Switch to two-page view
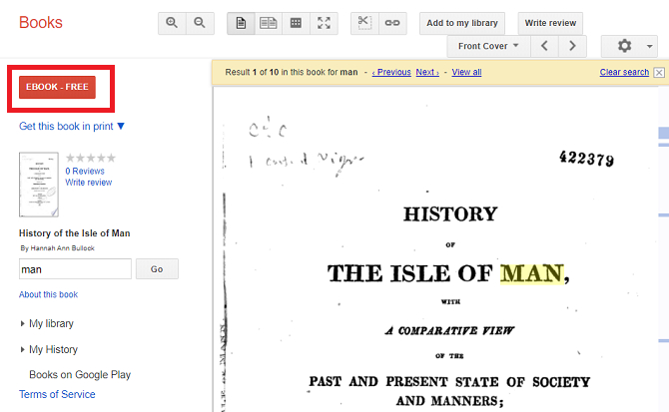 coord(268,23)
